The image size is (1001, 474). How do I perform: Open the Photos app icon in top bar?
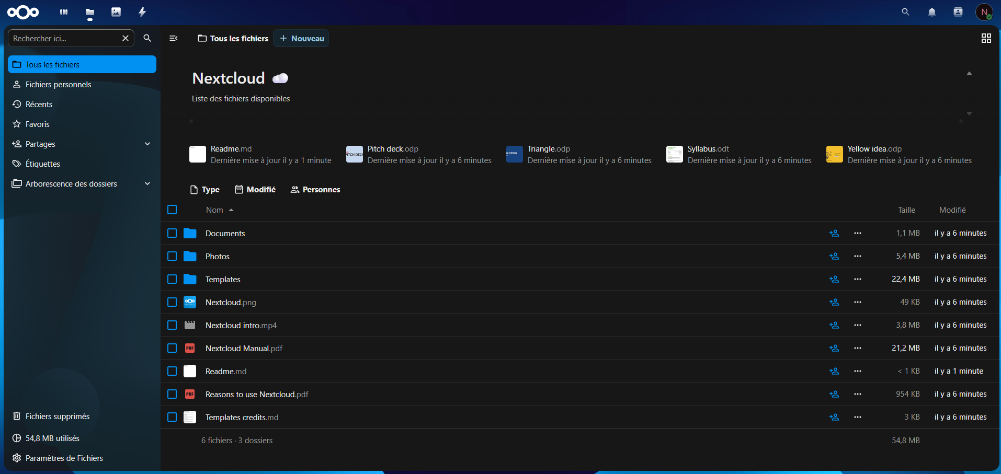116,12
